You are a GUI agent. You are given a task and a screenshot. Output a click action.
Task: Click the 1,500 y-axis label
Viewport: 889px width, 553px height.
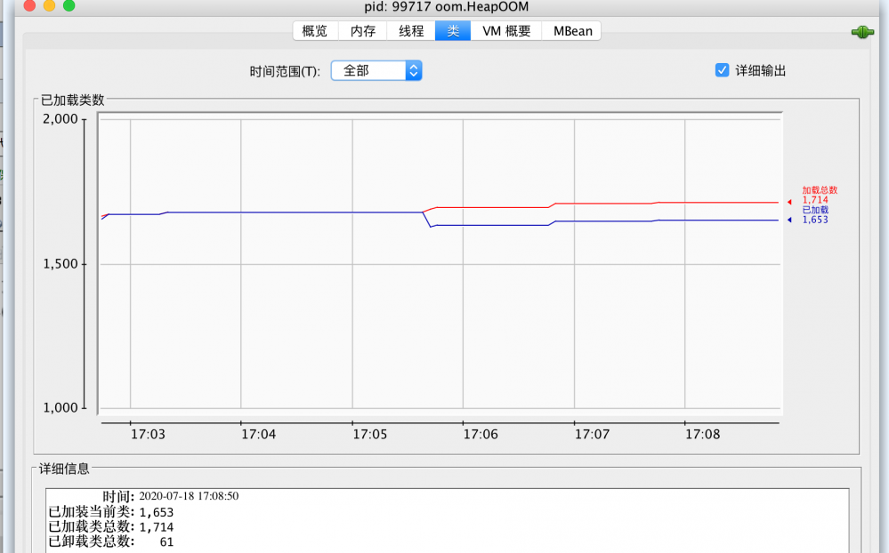pyautogui.click(x=61, y=264)
